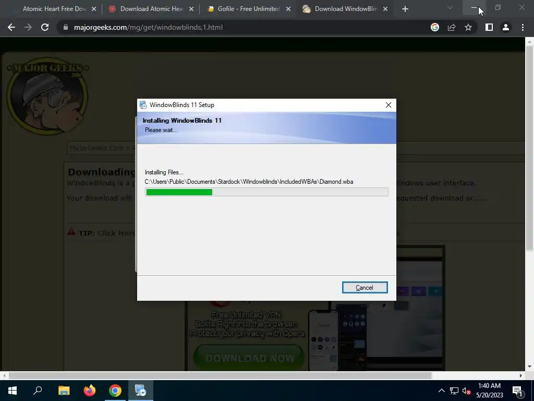Expand the tab search chevron
The height and width of the screenshot is (401, 534).
coord(450,7)
